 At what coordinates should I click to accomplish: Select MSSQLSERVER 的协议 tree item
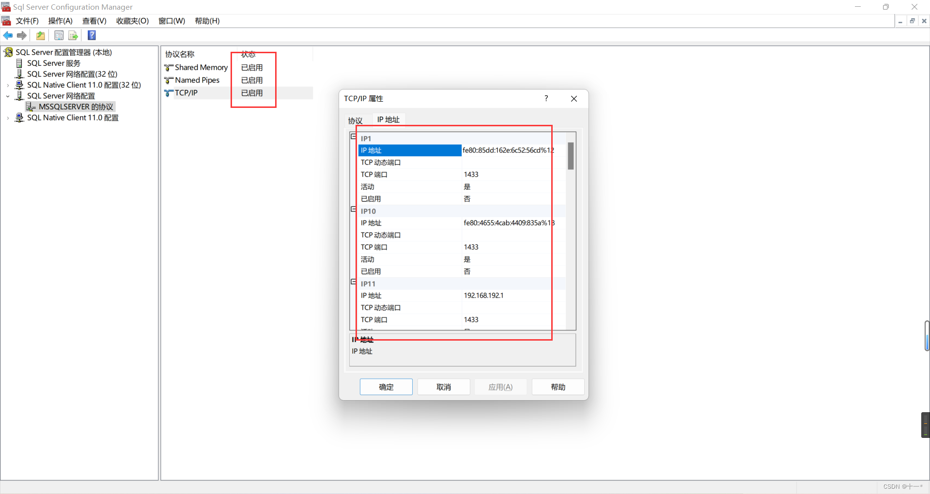[76, 107]
